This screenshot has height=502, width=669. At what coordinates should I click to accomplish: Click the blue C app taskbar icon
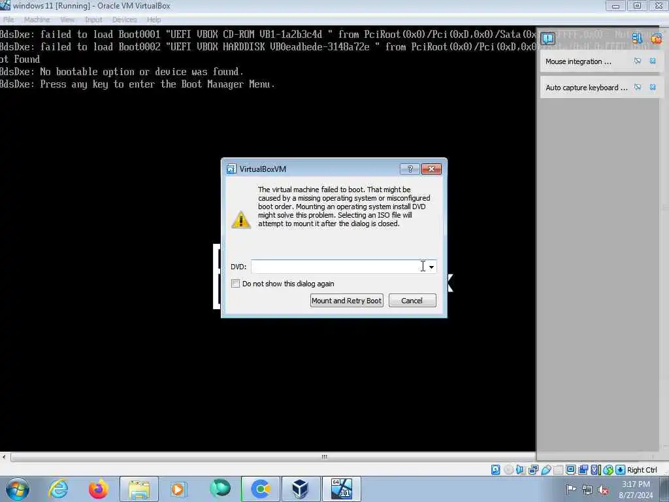(x=260, y=489)
